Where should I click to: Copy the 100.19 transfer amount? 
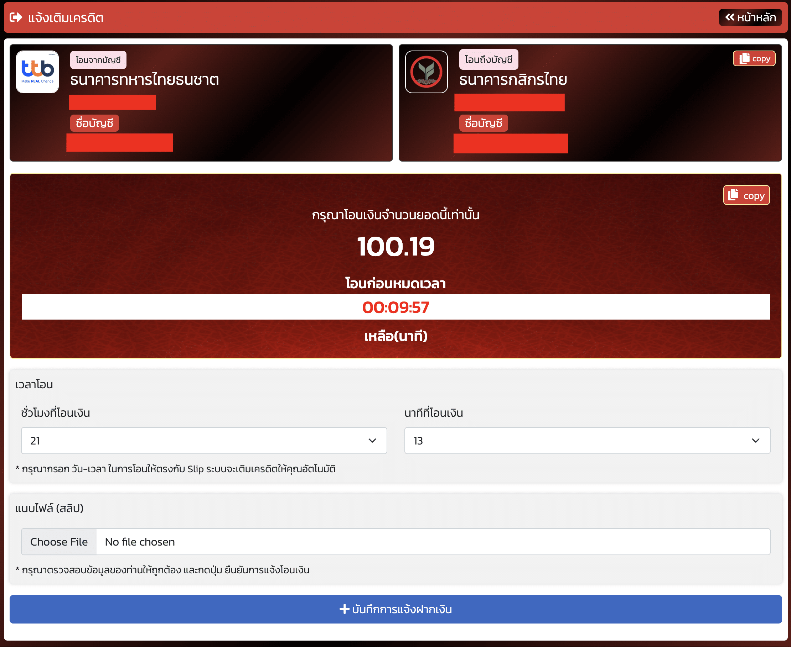746,195
